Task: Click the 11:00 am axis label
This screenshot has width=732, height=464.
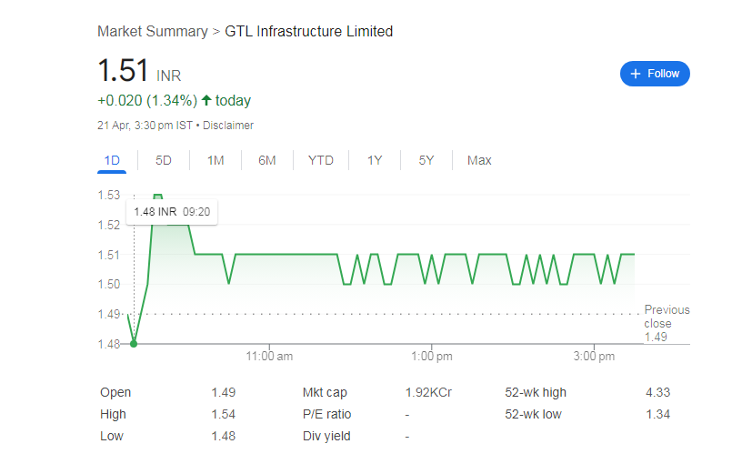Action: pos(269,356)
